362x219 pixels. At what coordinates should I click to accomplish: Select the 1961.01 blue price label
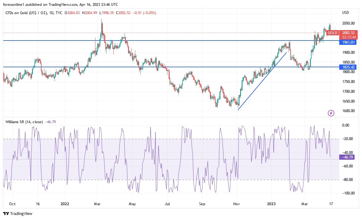tap(348, 42)
